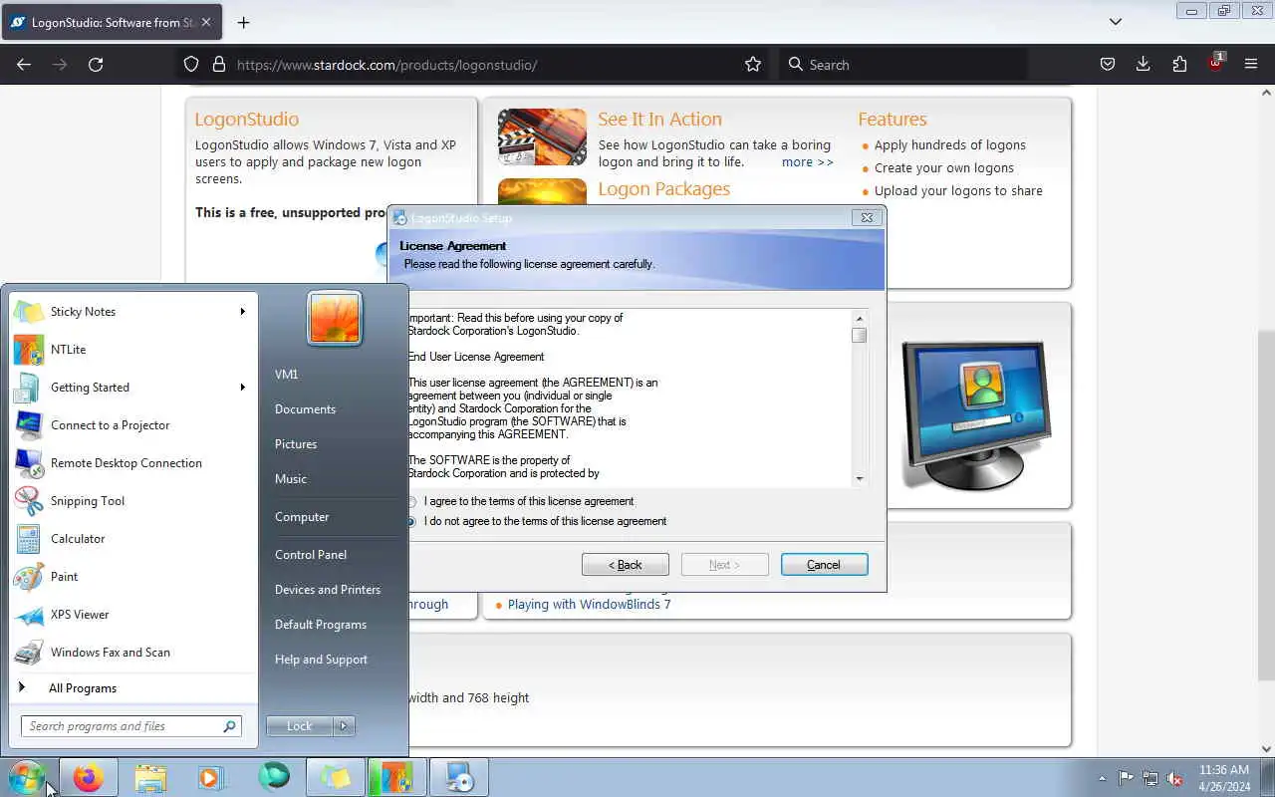
Task: Open the Firefox application menu
Action: 1251,65
